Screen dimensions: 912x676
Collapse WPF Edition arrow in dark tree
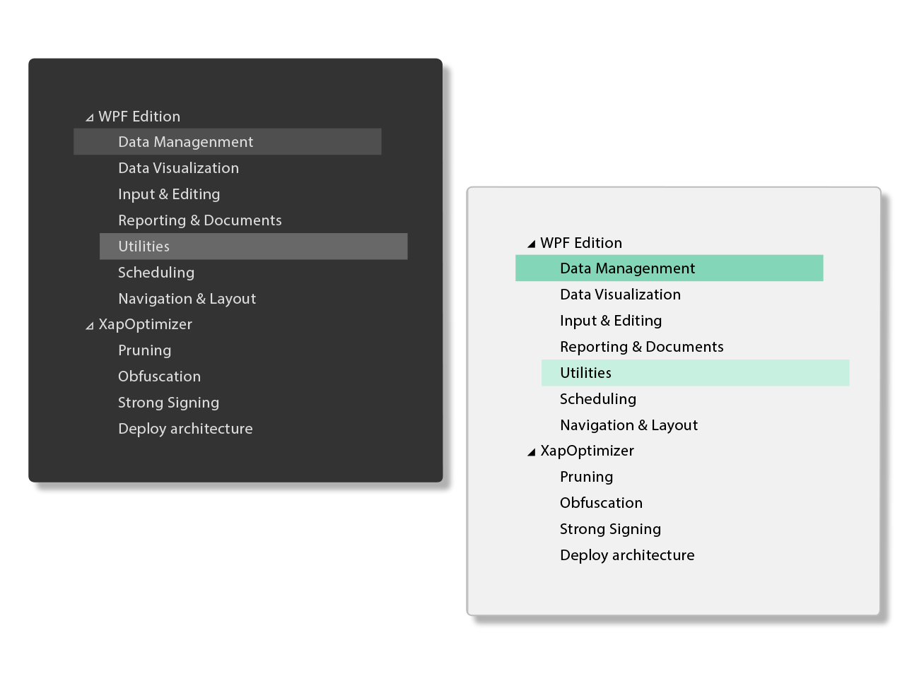pyautogui.click(x=90, y=118)
